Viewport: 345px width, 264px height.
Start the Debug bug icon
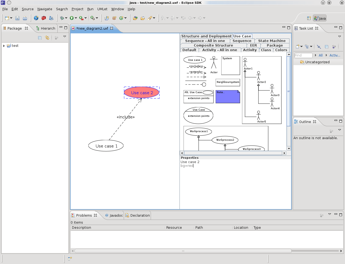(x=62, y=18)
